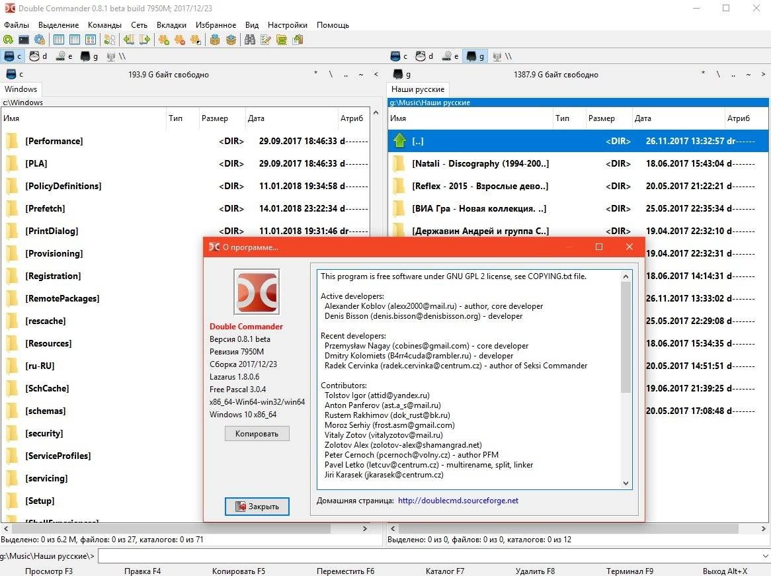Click Переместить F6 function key button

[x=345, y=571]
